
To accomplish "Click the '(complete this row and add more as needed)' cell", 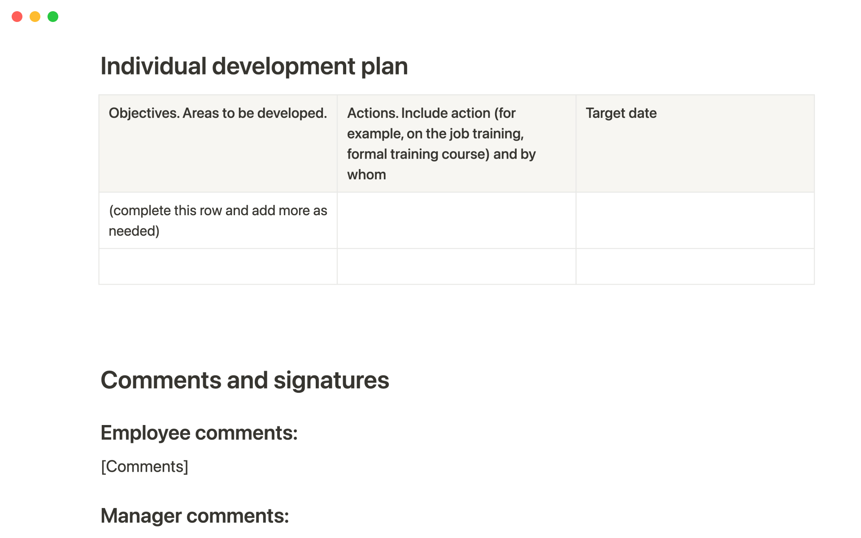I will 218,221.
